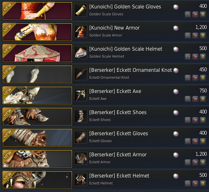
Task: View the Golden Scale Helmet preview banner
Action: [37, 53]
